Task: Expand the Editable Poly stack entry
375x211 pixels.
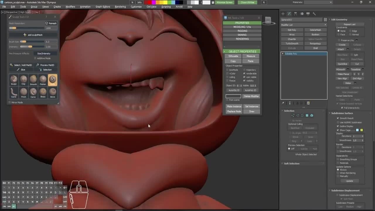Action: point(283,54)
